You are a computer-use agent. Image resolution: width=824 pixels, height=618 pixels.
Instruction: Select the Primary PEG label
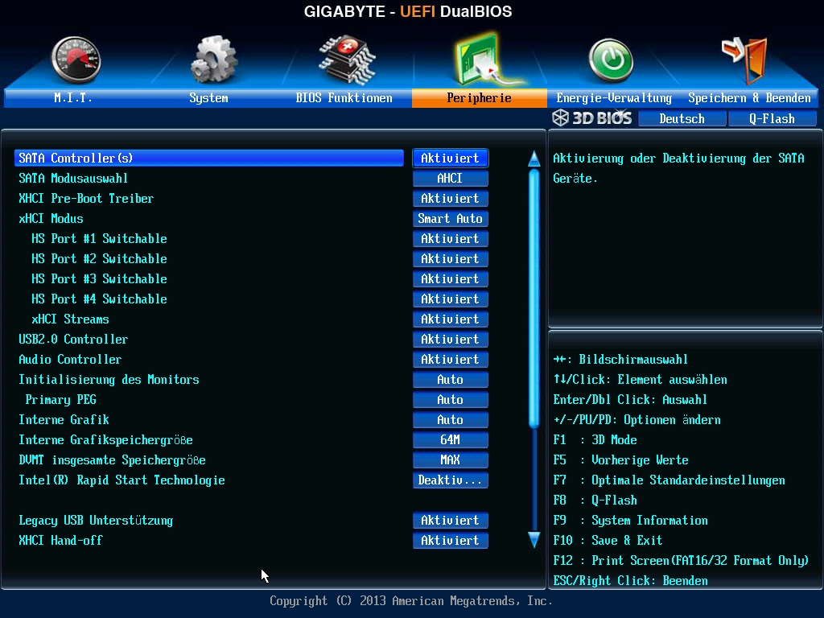[61, 400]
